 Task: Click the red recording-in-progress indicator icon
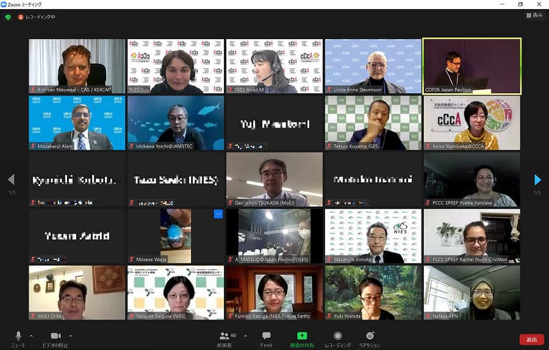click(x=20, y=17)
